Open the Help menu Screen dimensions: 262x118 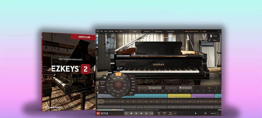[x=121, y=31]
